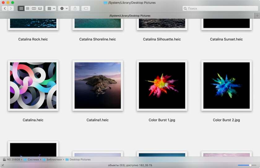Image resolution: width=260 pixels, height=168 pixels.
Task: Open the group-by arrangement dropdown
Action: coord(50,8)
